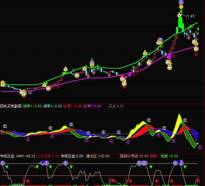Click the smiley face just above the far-right B
The image size is (205, 186).
196,49
